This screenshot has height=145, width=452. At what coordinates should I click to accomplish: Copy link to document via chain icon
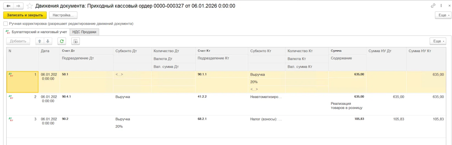(433, 5)
